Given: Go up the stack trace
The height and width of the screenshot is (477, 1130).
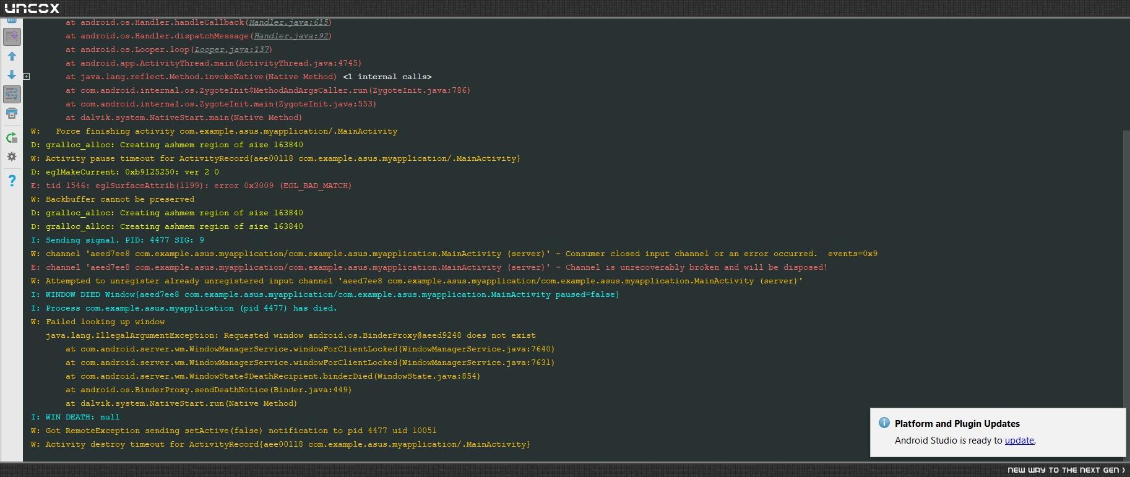Looking at the screenshot, I should (12, 56).
